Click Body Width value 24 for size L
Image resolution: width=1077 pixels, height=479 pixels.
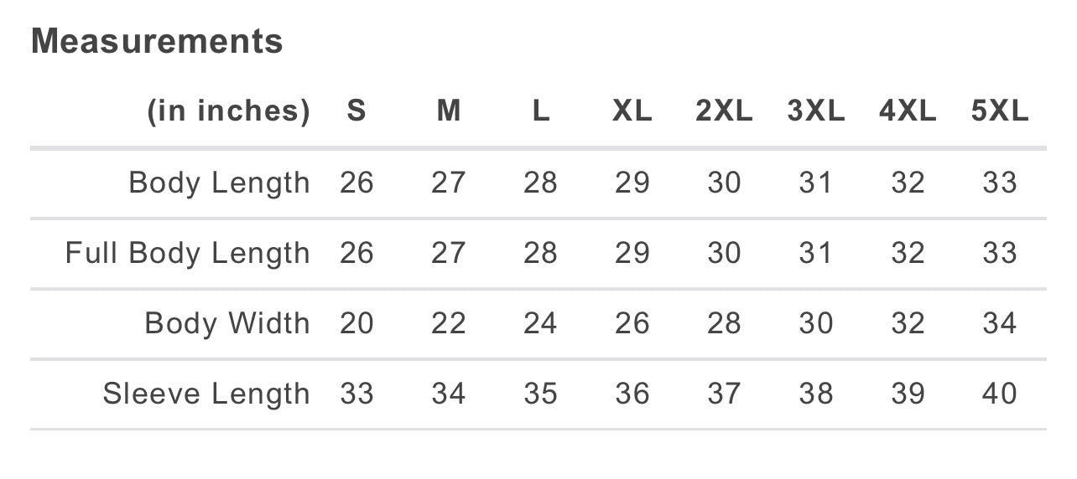coord(540,323)
